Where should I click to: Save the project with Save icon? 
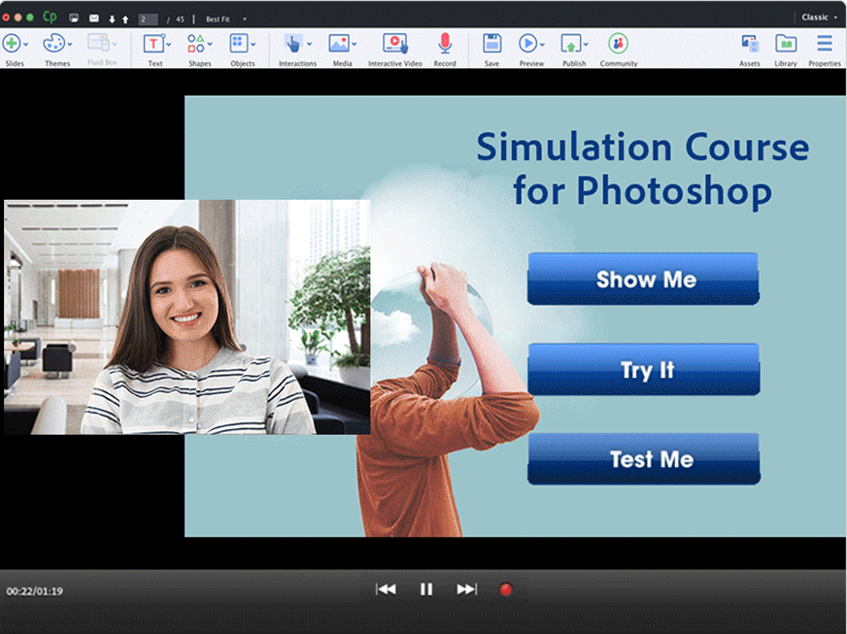491,44
